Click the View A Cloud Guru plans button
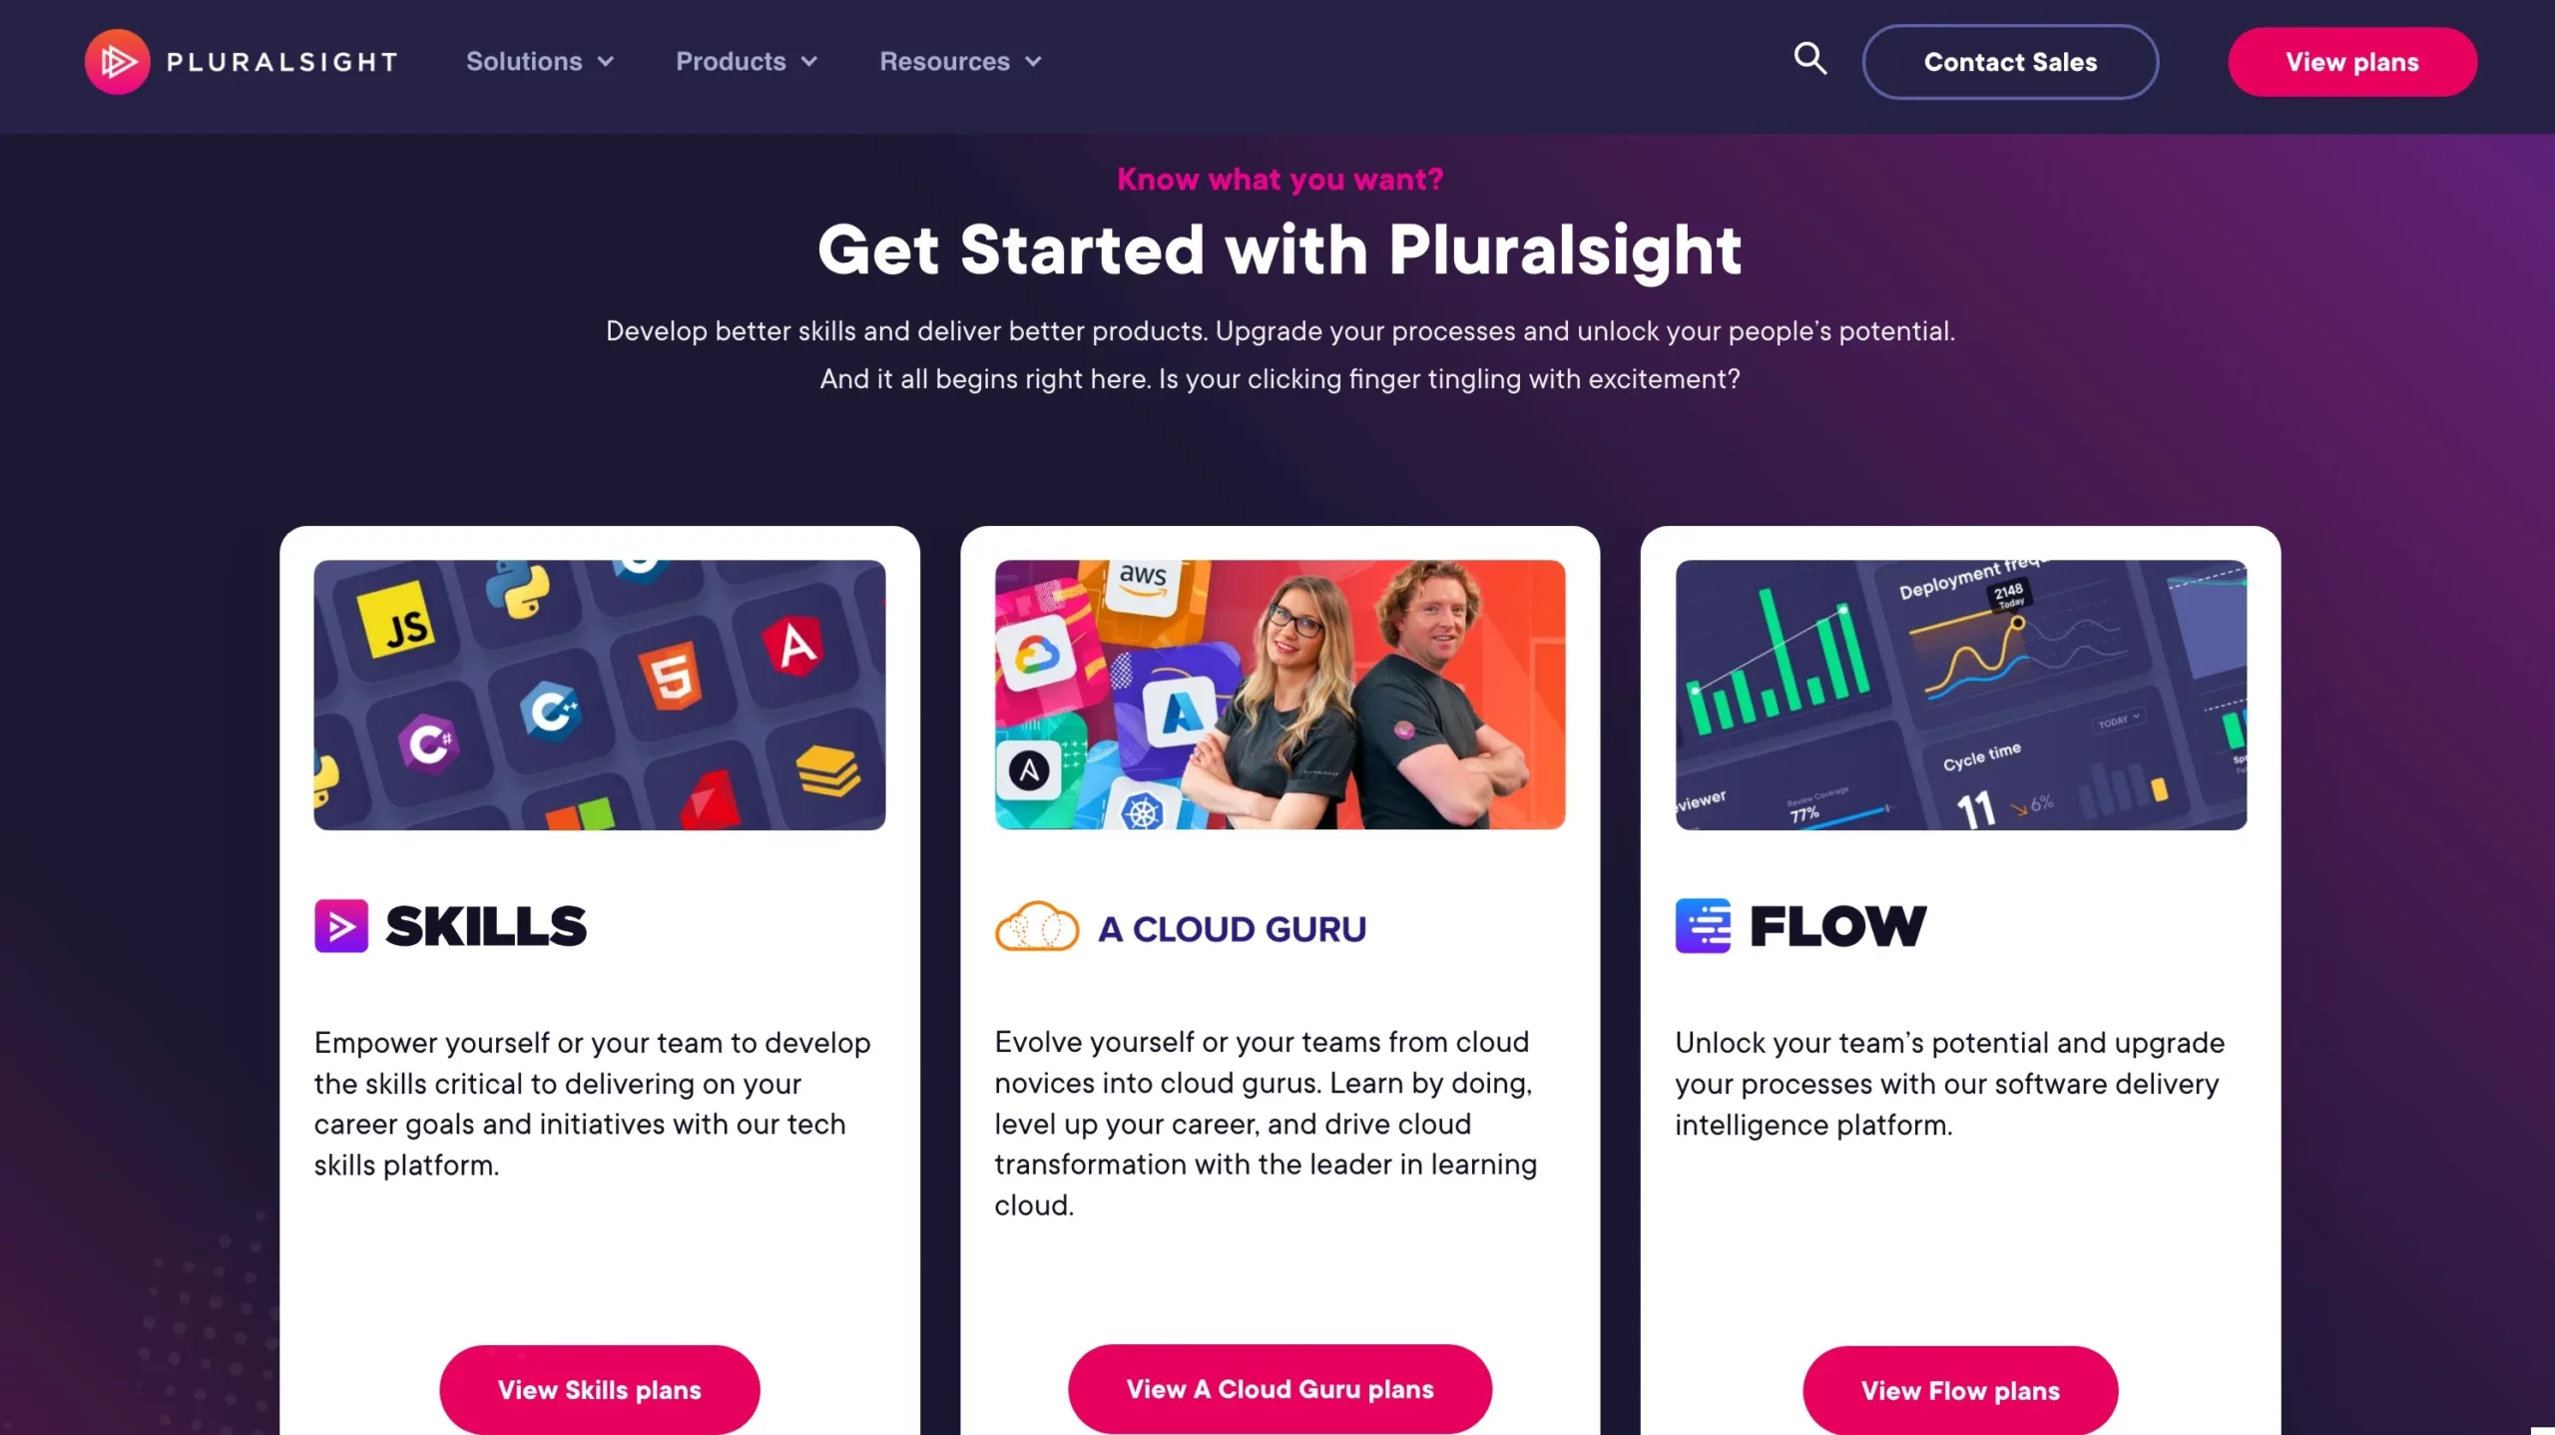This screenshot has width=2555, height=1435. click(1279, 1388)
